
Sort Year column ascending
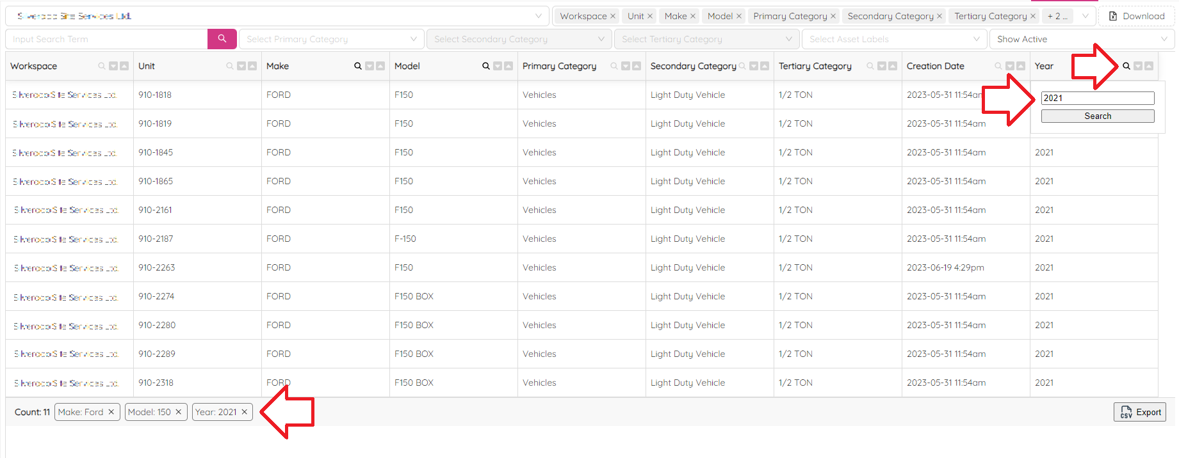click(x=1149, y=66)
